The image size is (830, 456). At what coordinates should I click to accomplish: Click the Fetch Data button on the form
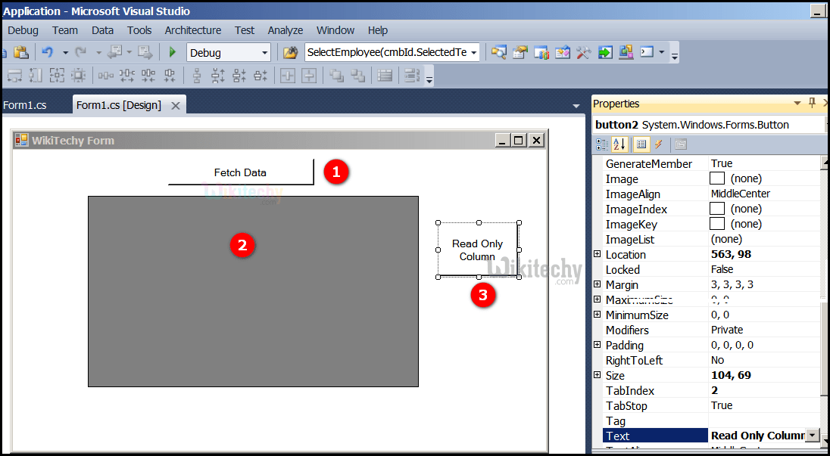[x=240, y=172]
